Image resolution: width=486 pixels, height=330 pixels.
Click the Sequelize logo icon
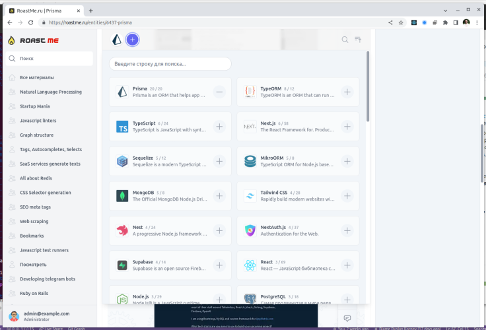tap(122, 162)
